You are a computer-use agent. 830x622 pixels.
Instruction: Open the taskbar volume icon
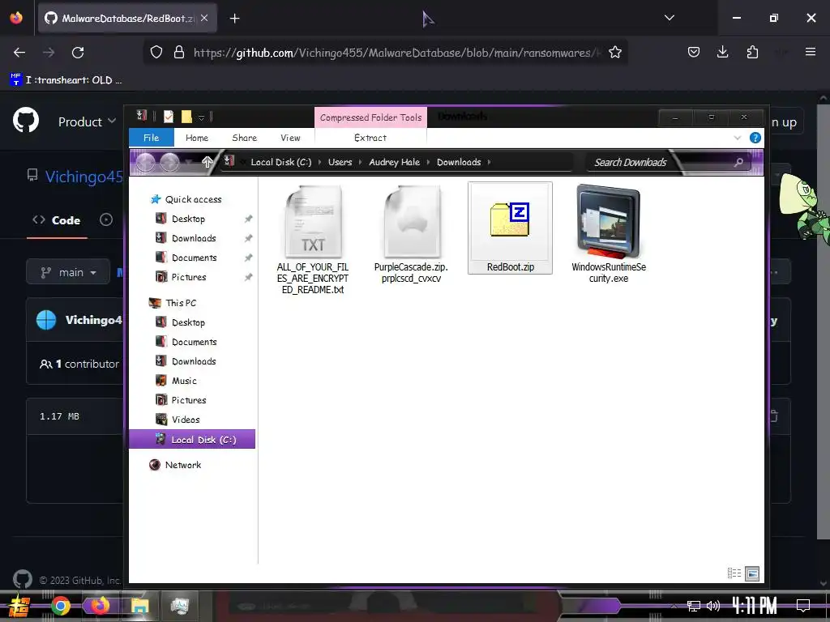tap(713, 606)
